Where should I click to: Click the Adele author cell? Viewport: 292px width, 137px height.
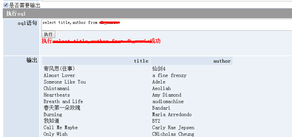[159, 82]
